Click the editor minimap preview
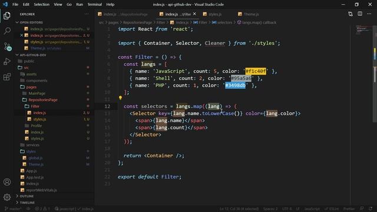 [363, 30]
